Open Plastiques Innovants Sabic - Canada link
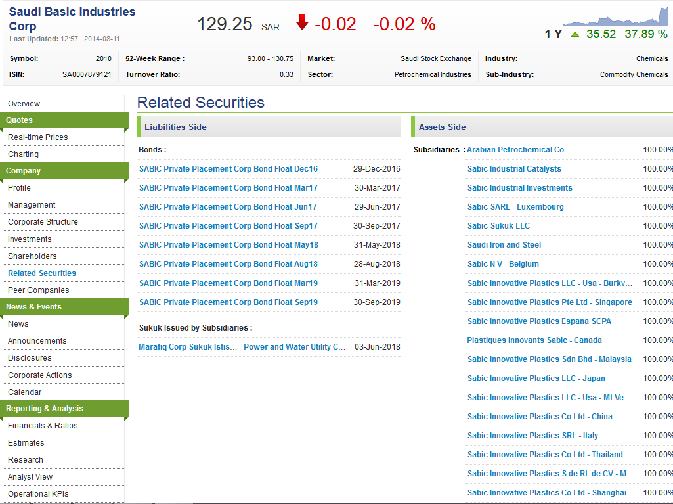Viewport: 673px width, 504px height. click(534, 340)
